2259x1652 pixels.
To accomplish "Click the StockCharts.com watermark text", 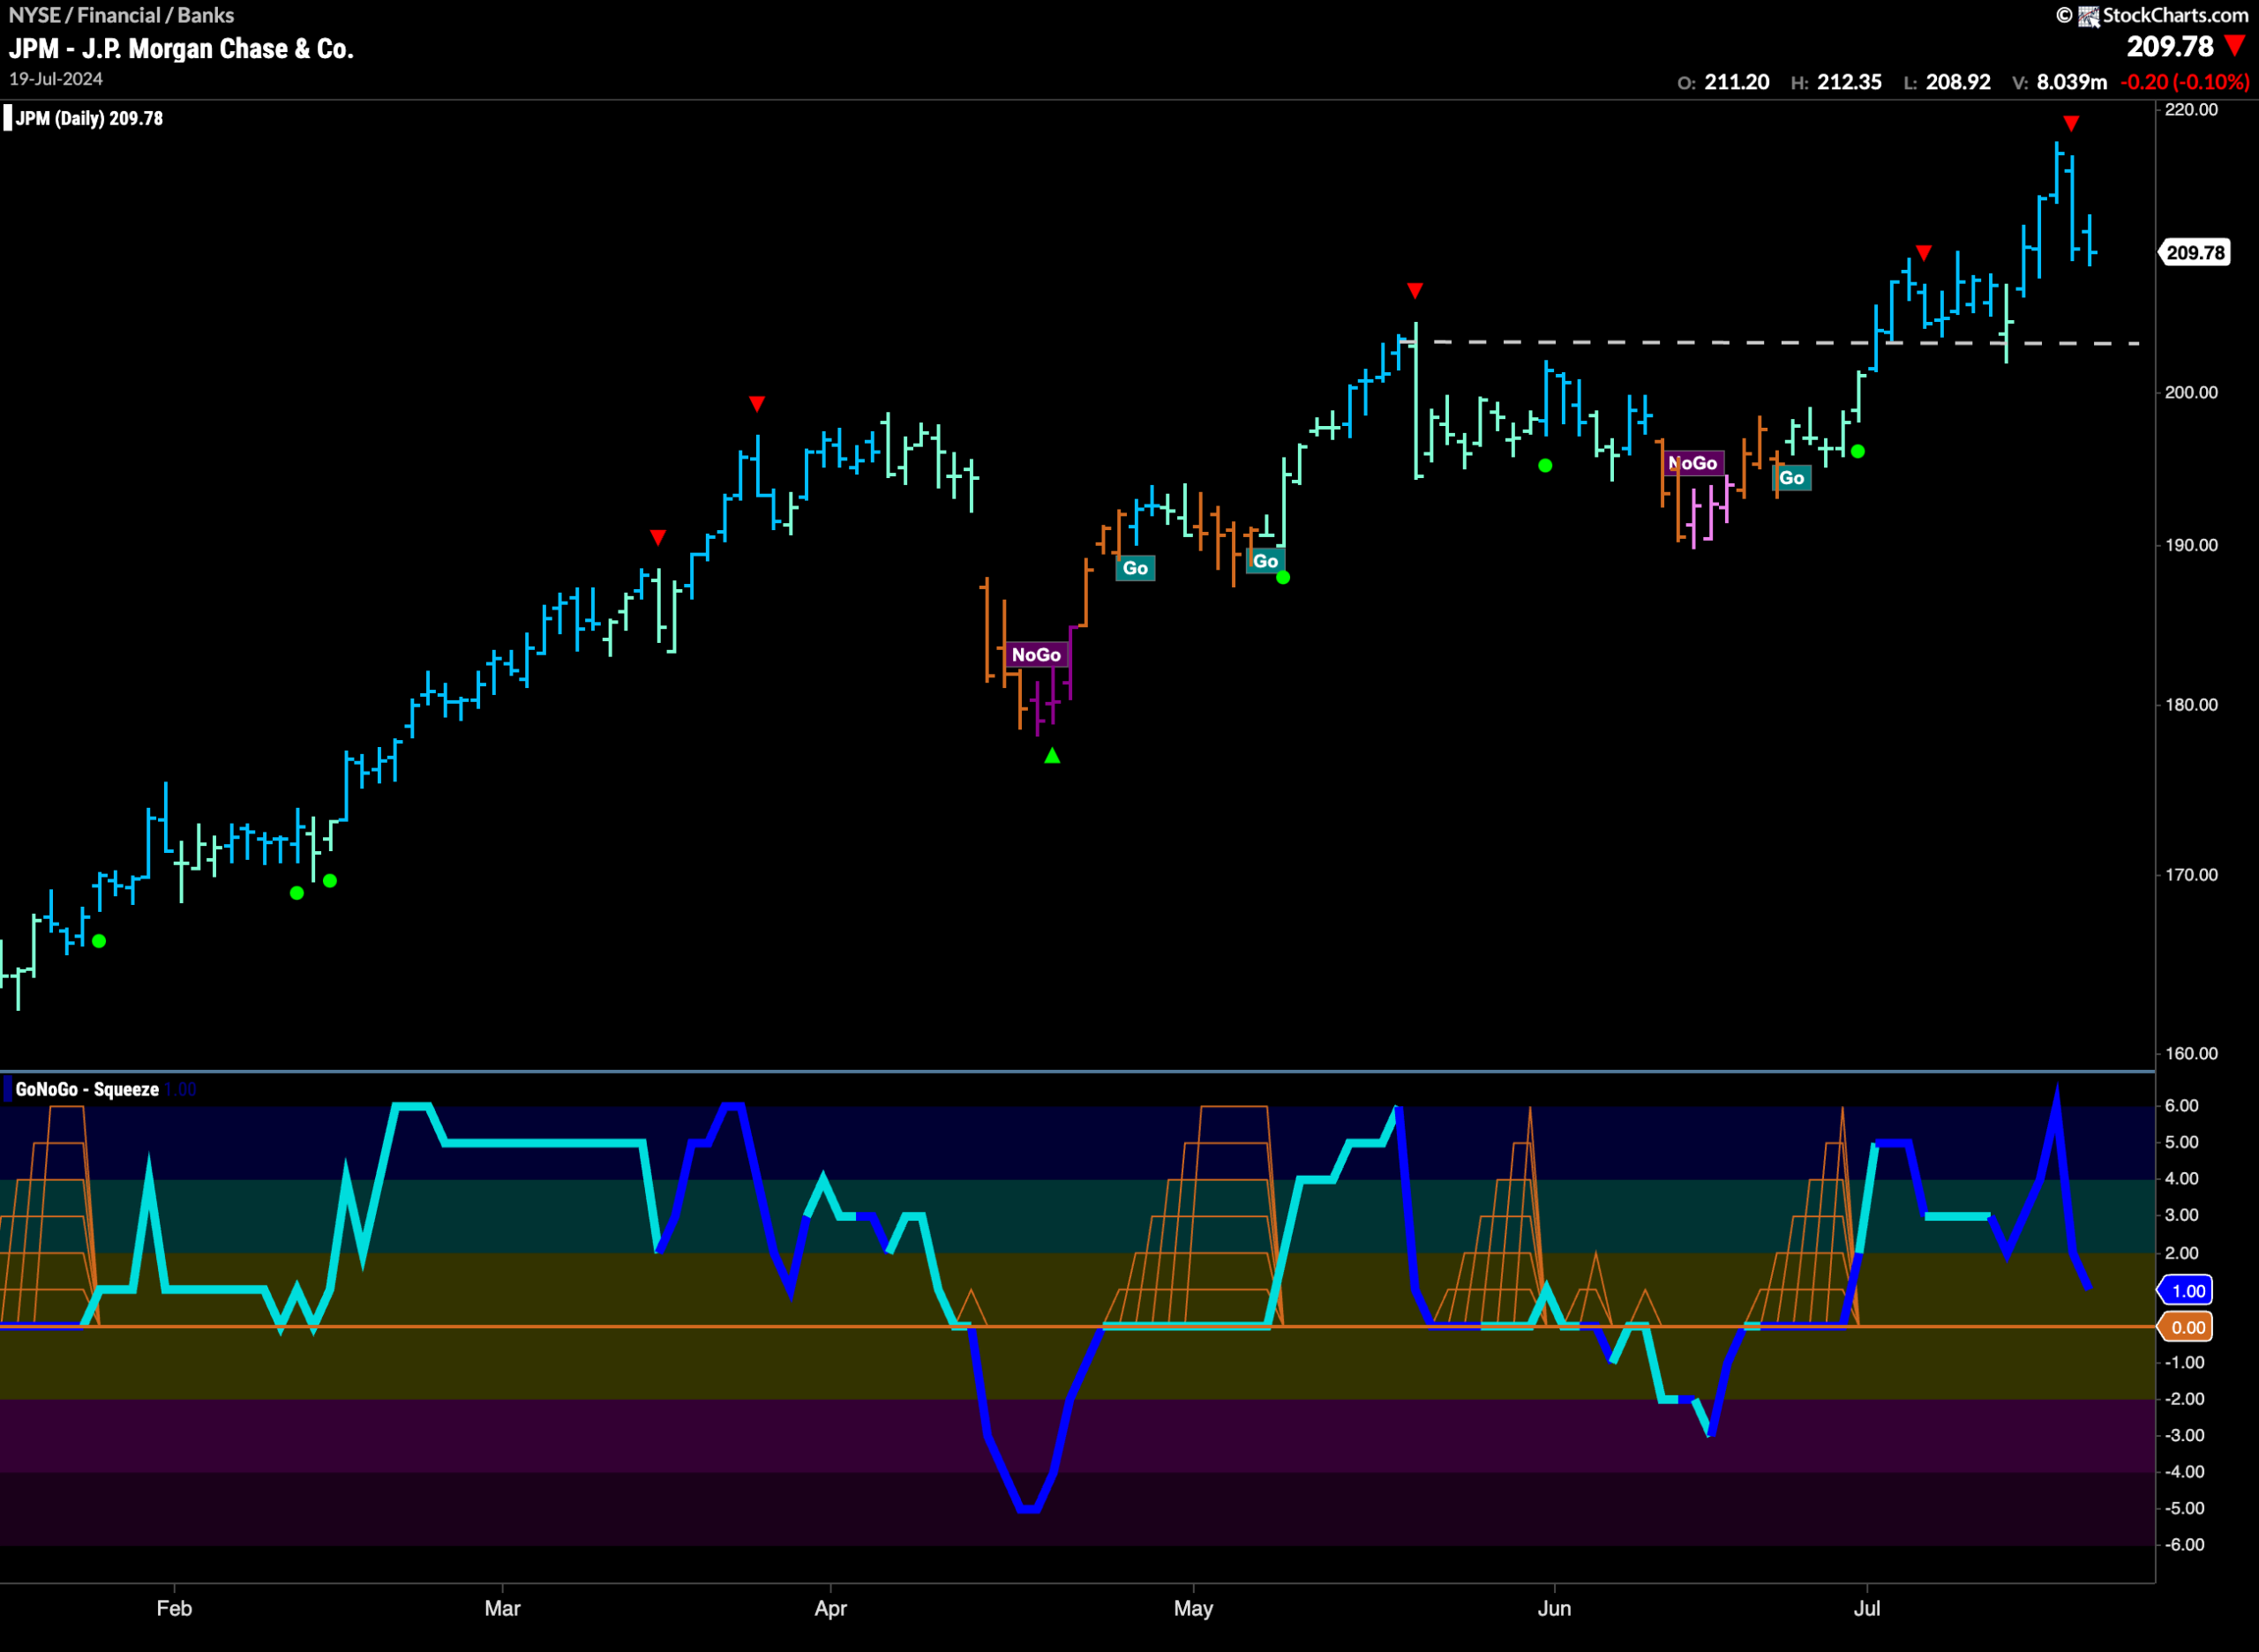I will pyautogui.click(x=2176, y=15).
